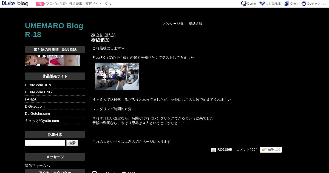Open DLsite.com ENG sales link
Viewport: 329px width, 173px height.
[x=38, y=92]
